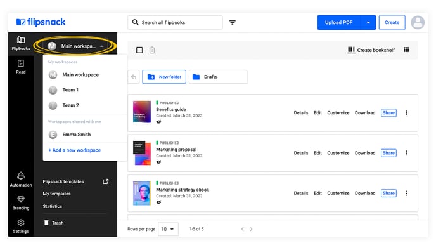This screenshot has height=250, width=436.
Task: Open the rows per page dropdown
Action: click(x=168, y=229)
